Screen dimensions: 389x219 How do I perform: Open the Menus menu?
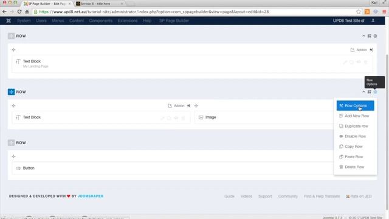click(58, 21)
